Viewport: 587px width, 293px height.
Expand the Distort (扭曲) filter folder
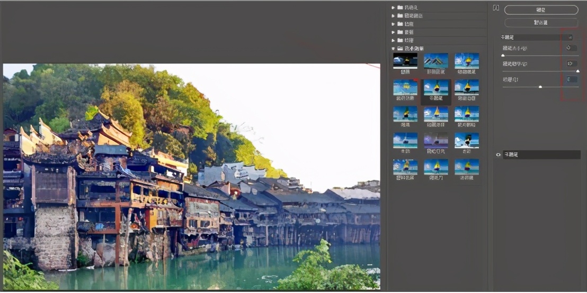click(x=394, y=24)
